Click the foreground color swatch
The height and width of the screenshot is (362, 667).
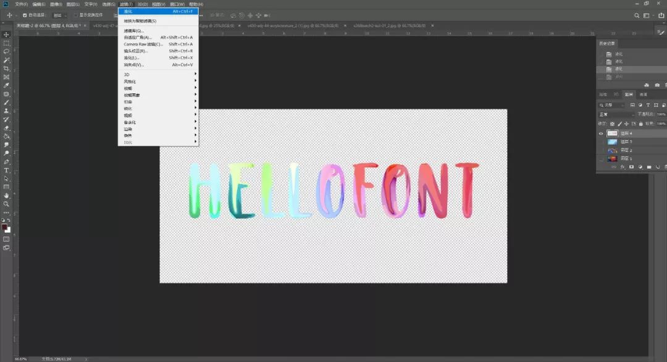(x=5, y=227)
